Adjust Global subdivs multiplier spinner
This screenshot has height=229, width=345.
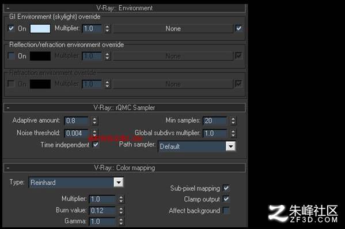[x=233, y=133]
